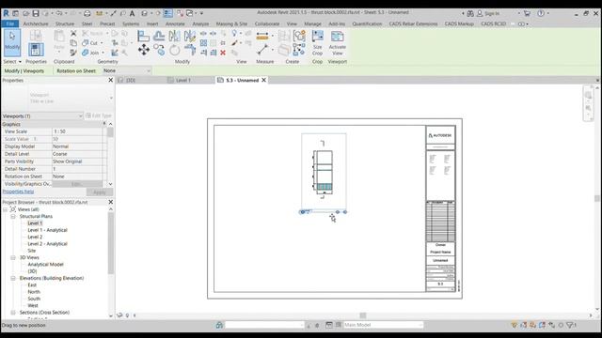Click the View Scale value 1 : 50
This screenshot has height=338, width=602.
tap(77, 131)
